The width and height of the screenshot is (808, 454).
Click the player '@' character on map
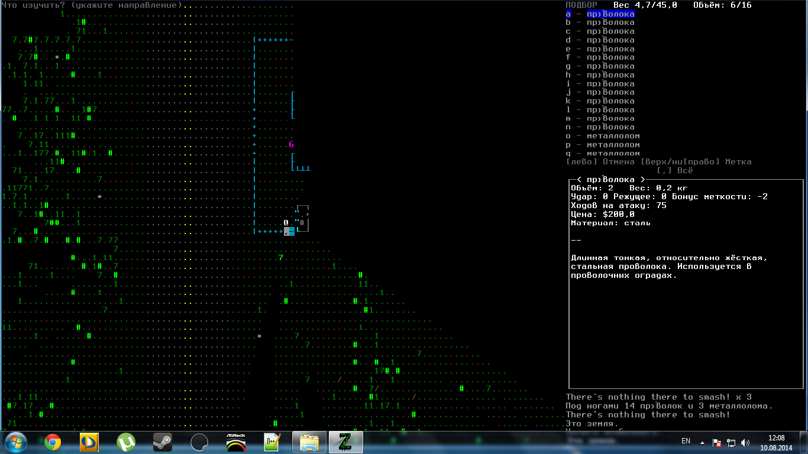point(286,222)
